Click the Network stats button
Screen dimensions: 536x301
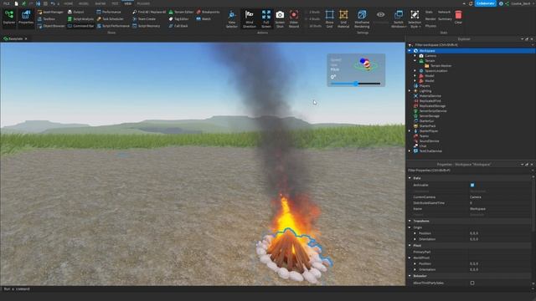click(x=444, y=12)
